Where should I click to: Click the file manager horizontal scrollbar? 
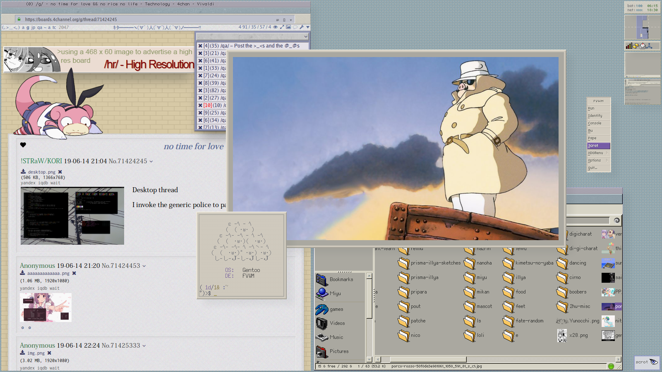[428, 359]
